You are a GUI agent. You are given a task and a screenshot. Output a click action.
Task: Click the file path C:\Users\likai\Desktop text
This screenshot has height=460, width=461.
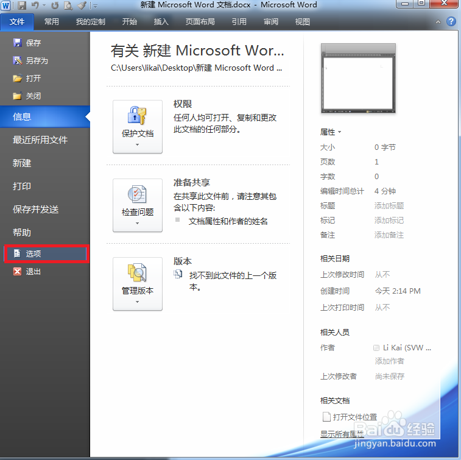[196, 68]
